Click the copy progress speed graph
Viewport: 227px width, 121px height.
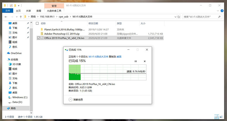point(108,72)
